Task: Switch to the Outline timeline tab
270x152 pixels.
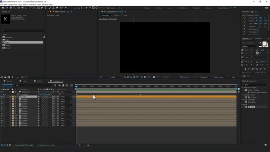Action: [40, 81]
